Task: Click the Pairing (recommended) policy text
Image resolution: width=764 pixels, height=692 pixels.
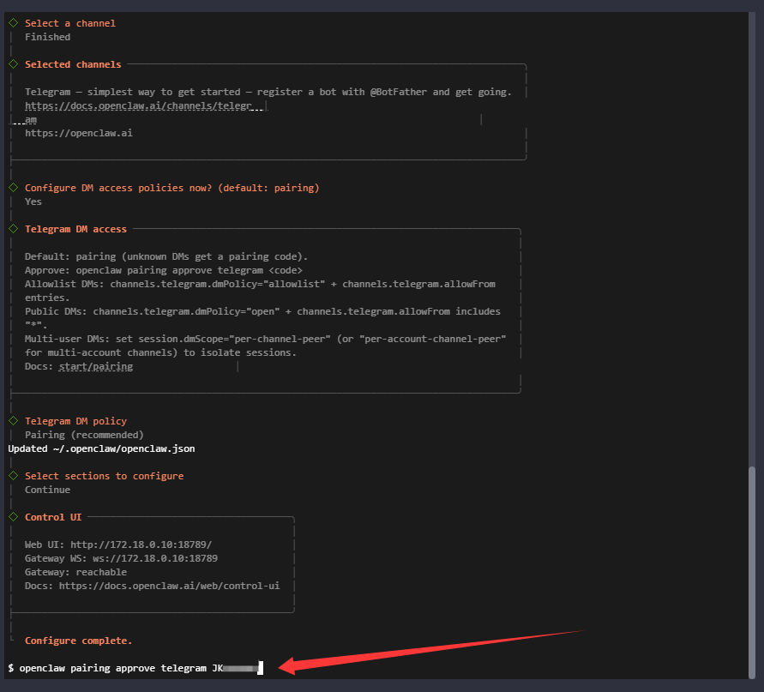Action: (x=84, y=435)
